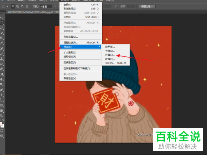The image size is (207, 155).
Task: Click the 调整边缘 button in options bar
Action: tap(147, 7)
